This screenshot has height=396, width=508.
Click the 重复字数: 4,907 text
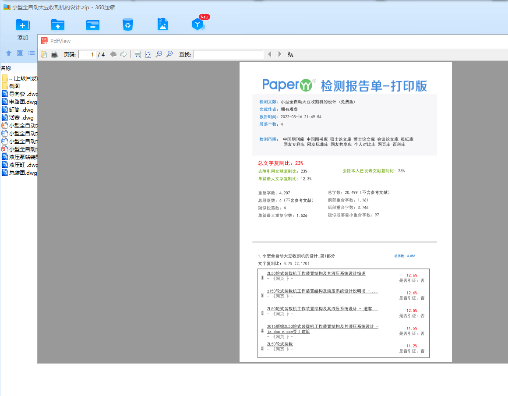click(274, 193)
